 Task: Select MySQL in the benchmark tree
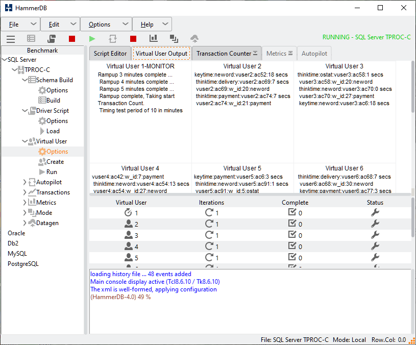(x=17, y=254)
